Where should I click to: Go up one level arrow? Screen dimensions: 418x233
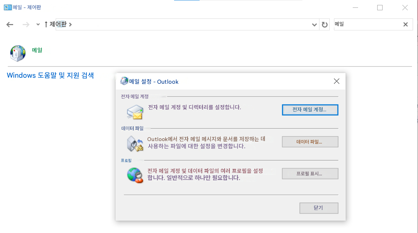point(46,24)
